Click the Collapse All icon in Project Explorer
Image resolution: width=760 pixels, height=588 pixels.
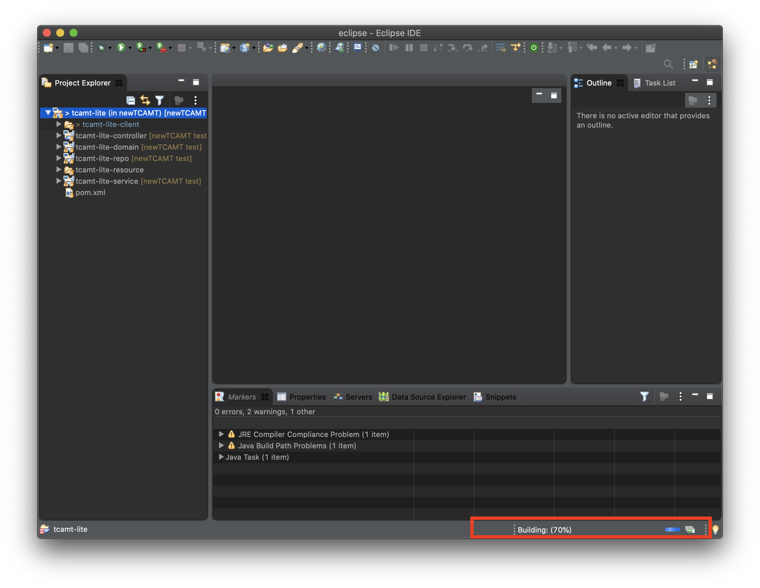click(130, 101)
